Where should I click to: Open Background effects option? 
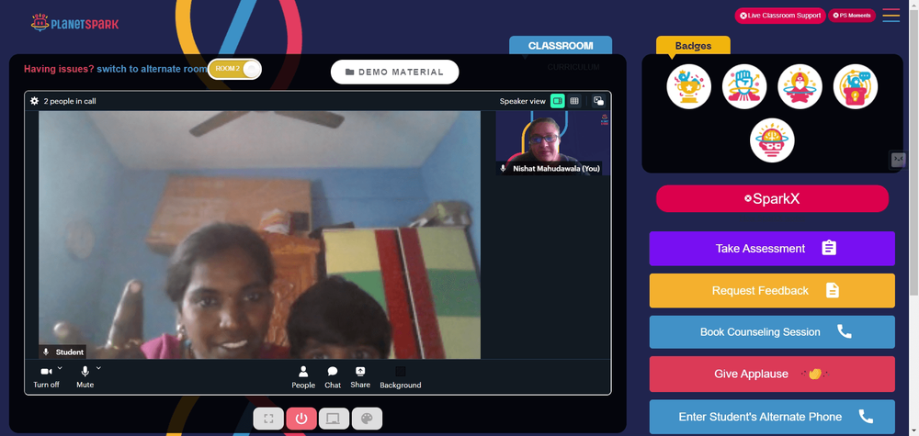[401, 377]
